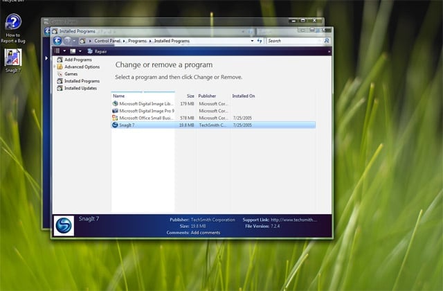
Task: Click the Advanced Options sidebar icon
Action: click(60, 67)
